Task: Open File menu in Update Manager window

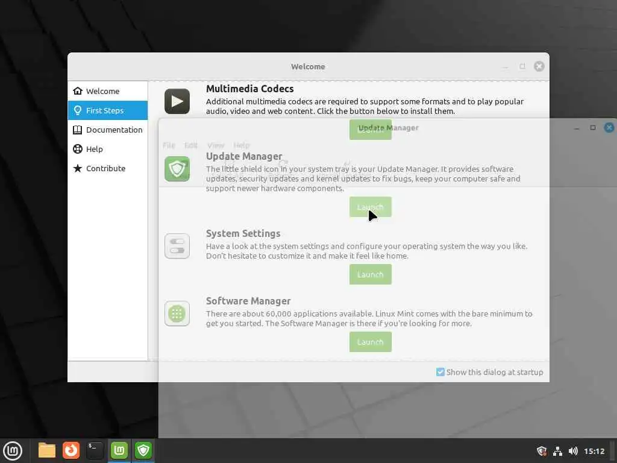Action: [x=169, y=145]
